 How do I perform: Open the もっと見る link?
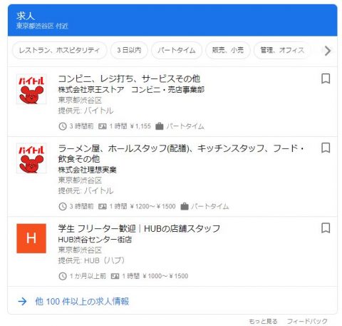263,321
